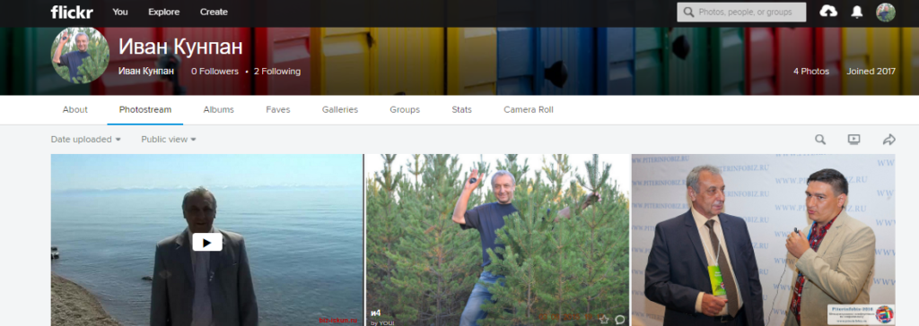Fave the pine tree photo with star
This screenshot has height=326, width=919.
click(604, 319)
